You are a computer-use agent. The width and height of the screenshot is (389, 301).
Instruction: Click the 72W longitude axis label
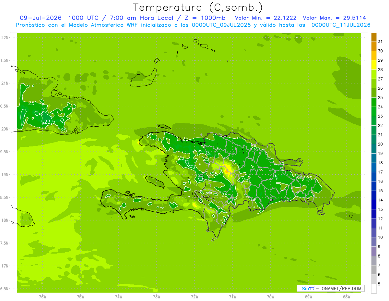tap(194, 296)
